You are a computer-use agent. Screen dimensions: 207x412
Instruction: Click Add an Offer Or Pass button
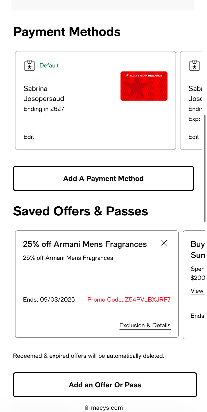pyautogui.click(x=105, y=385)
